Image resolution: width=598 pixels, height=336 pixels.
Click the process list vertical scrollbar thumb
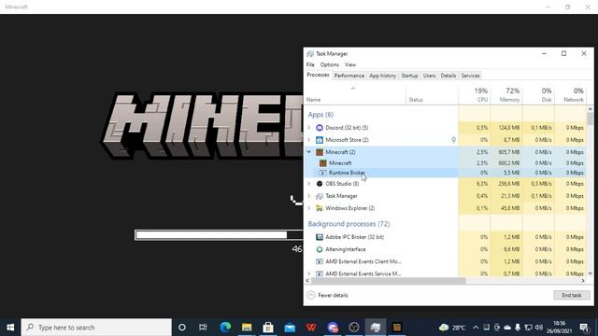590,119
